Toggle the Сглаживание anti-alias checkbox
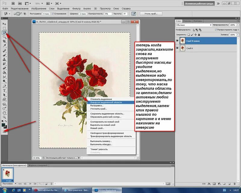This screenshot has width=241, height=193. click(53, 14)
